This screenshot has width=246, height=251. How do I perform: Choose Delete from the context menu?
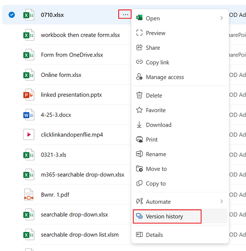click(x=180, y=95)
